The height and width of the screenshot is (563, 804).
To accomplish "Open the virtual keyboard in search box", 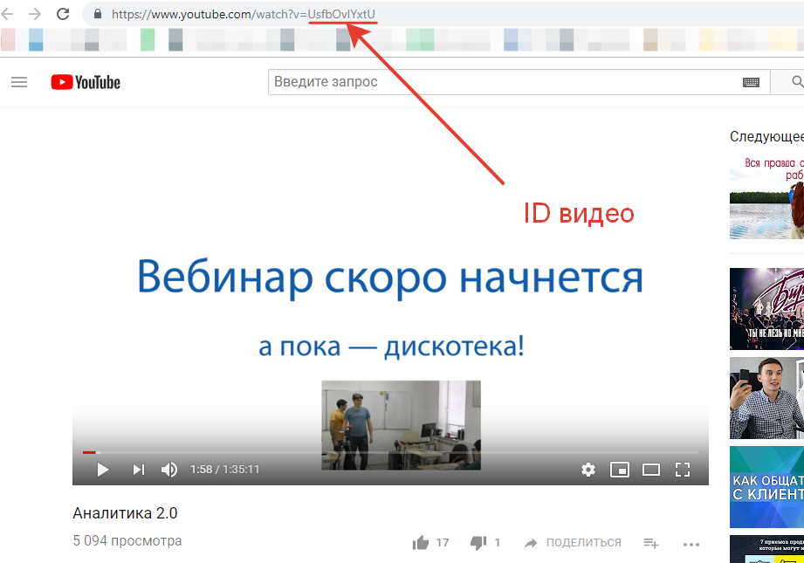I will [x=752, y=82].
